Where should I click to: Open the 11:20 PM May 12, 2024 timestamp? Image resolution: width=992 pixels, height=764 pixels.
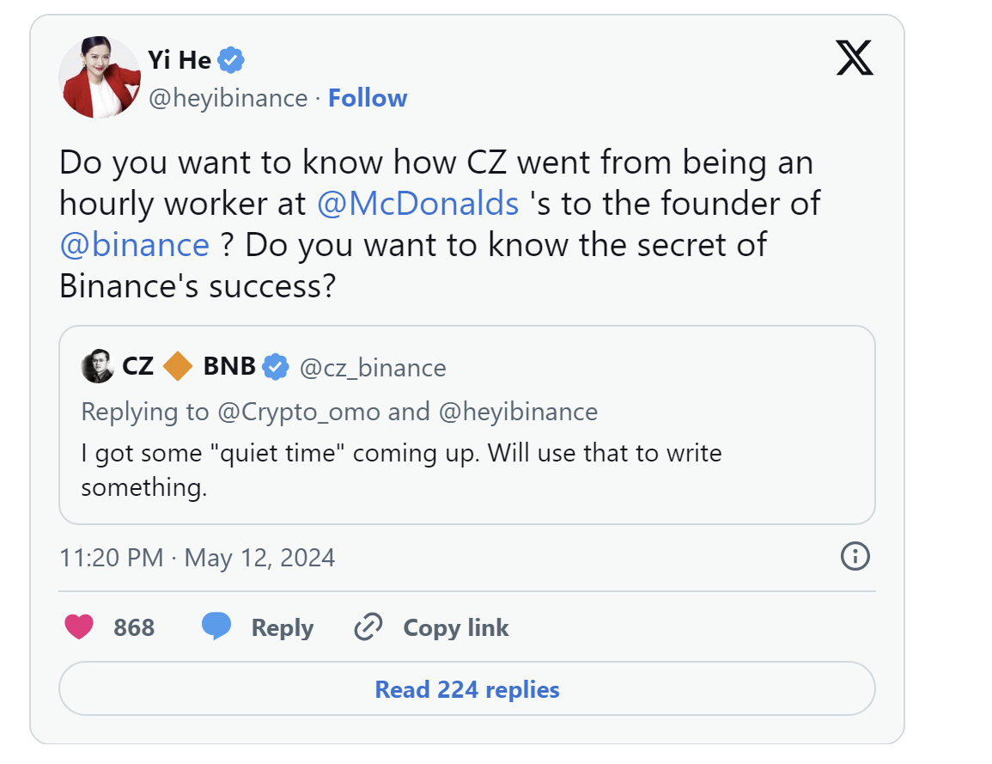(198, 558)
